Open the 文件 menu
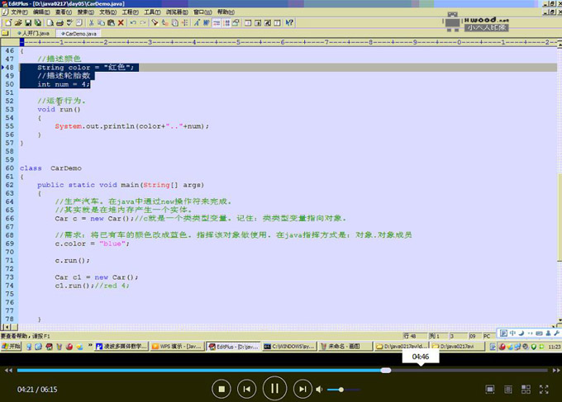 point(19,12)
